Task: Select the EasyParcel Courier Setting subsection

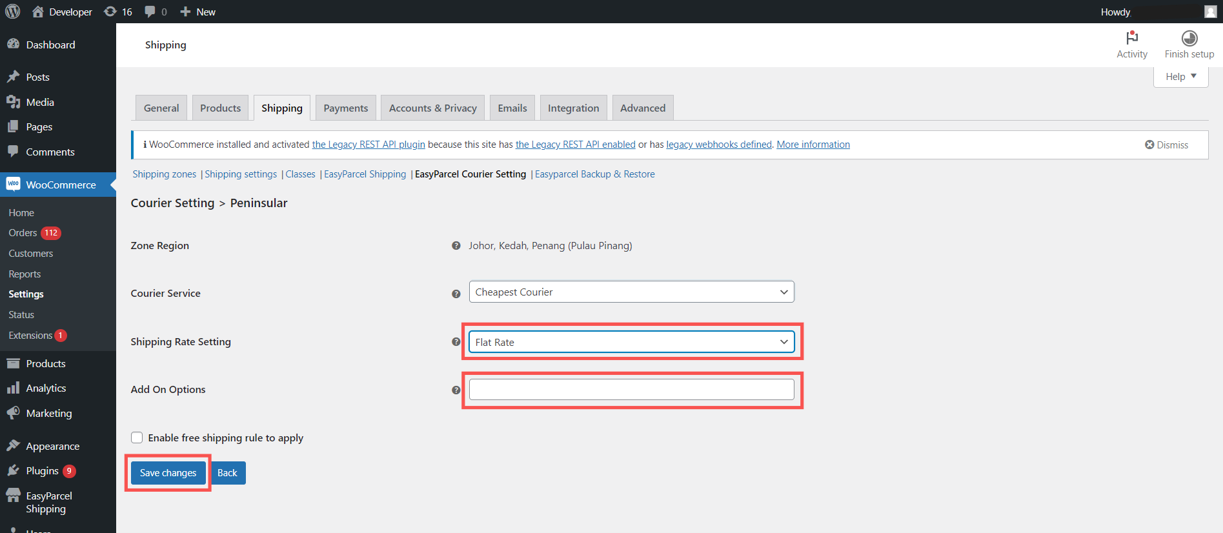Action: click(x=470, y=174)
